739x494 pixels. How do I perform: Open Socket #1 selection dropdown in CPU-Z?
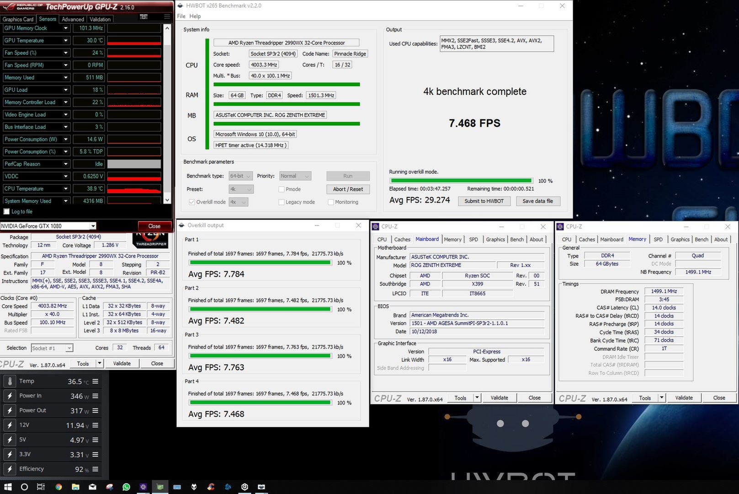52,348
